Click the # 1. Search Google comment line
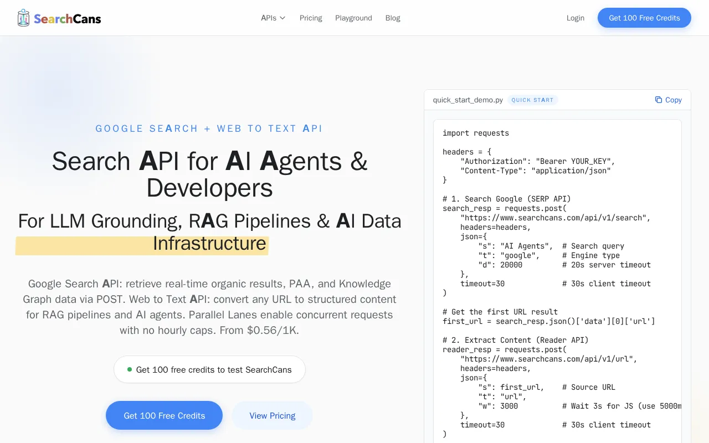 [x=507, y=199]
